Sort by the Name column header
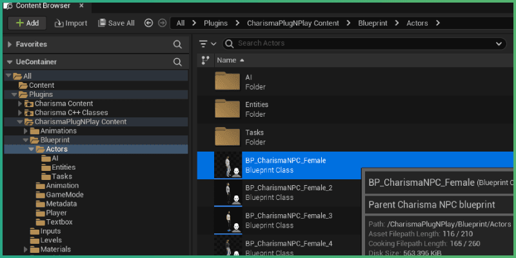516x258 pixels. (x=231, y=60)
